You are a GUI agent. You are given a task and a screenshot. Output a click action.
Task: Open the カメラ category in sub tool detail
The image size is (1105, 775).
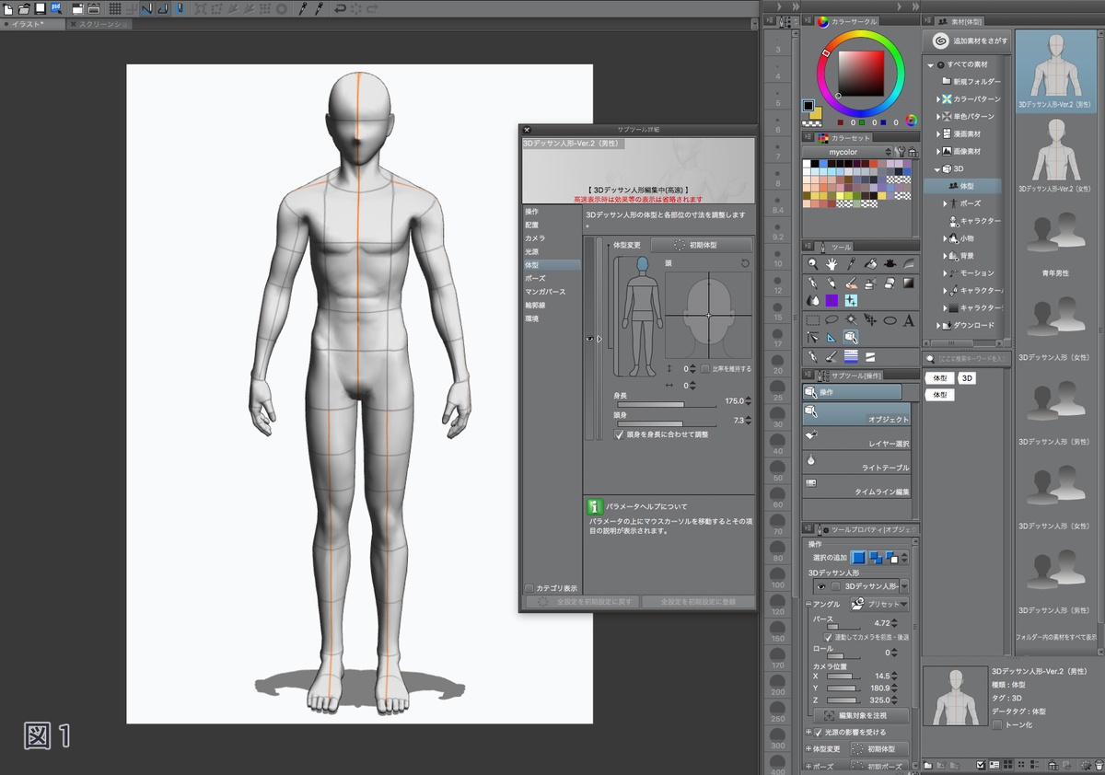click(x=551, y=238)
